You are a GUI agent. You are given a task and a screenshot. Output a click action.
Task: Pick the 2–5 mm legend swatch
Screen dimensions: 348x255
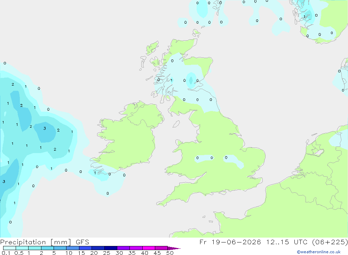pos(47,248)
